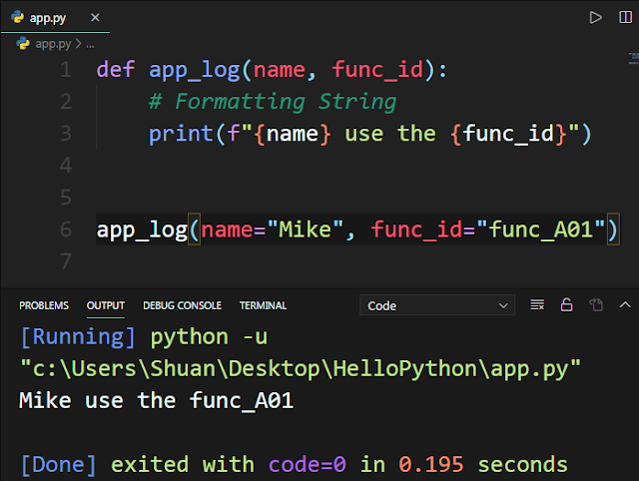
Task: Open the DEBUG CONSOLE tab
Action: click(182, 305)
